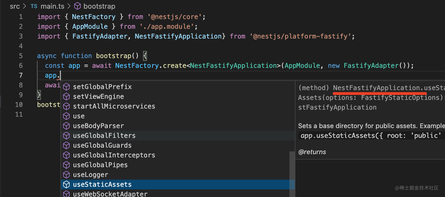This screenshot has width=445, height=197.
Task: Click the method icon next to setViewEngine
Action: click(66, 97)
